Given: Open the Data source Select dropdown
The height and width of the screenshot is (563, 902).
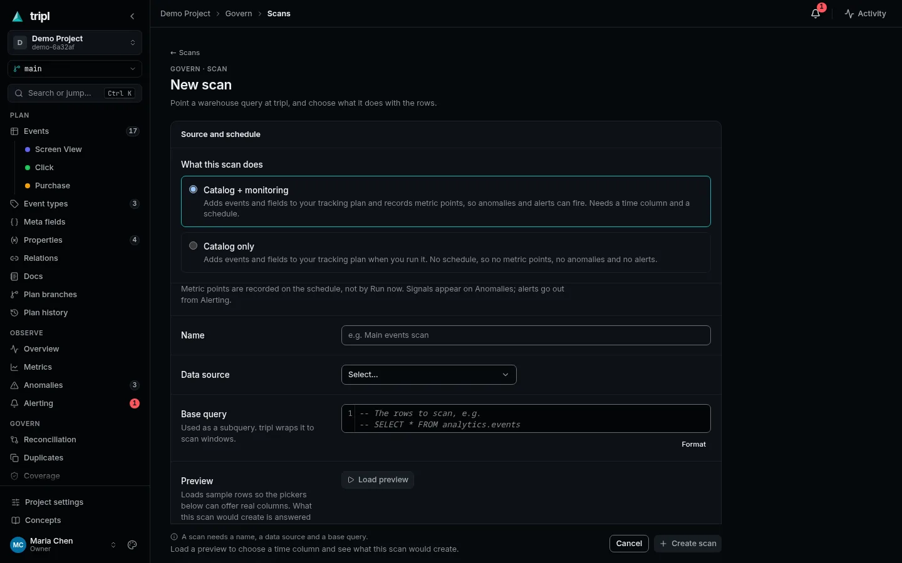Looking at the screenshot, I should pyautogui.click(x=429, y=375).
